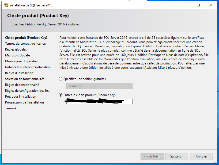The height and width of the screenshot is (165, 219).
Task: Select the free edition radio button
Action: click(x=61, y=79)
